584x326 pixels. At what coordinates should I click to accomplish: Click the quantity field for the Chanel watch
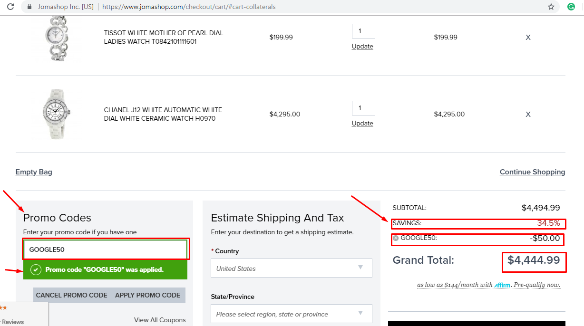(x=363, y=108)
